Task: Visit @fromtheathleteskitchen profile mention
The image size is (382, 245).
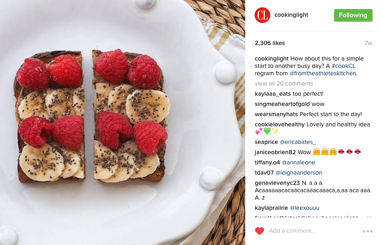Action: coord(323,73)
